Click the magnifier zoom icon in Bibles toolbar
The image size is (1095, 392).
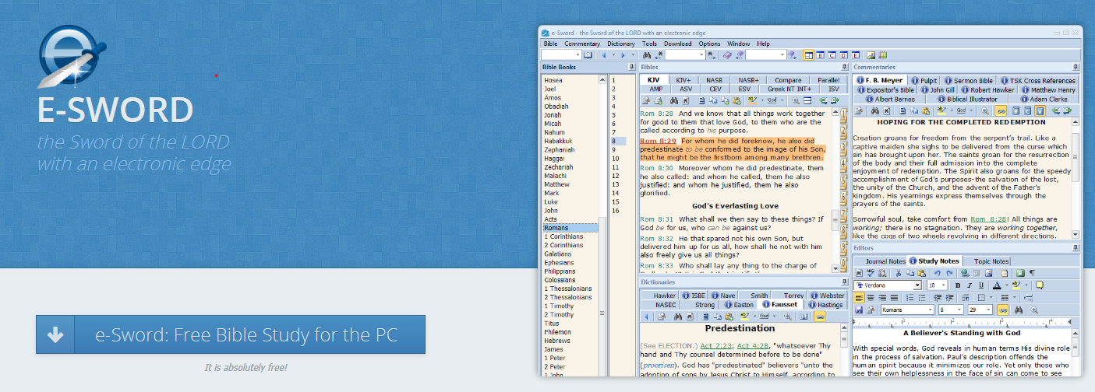(x=796, y=100)
